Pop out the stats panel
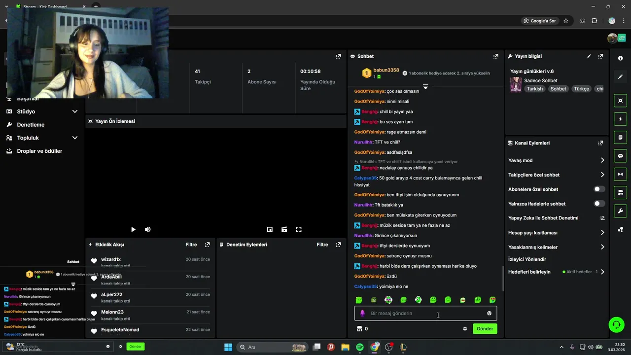Screen dimensions: 631x355 coord(338,56)
